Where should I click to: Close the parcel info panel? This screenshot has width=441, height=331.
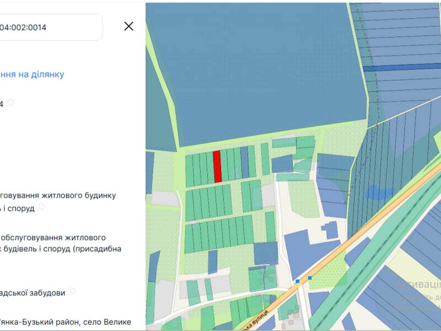(x=129, y=26)
